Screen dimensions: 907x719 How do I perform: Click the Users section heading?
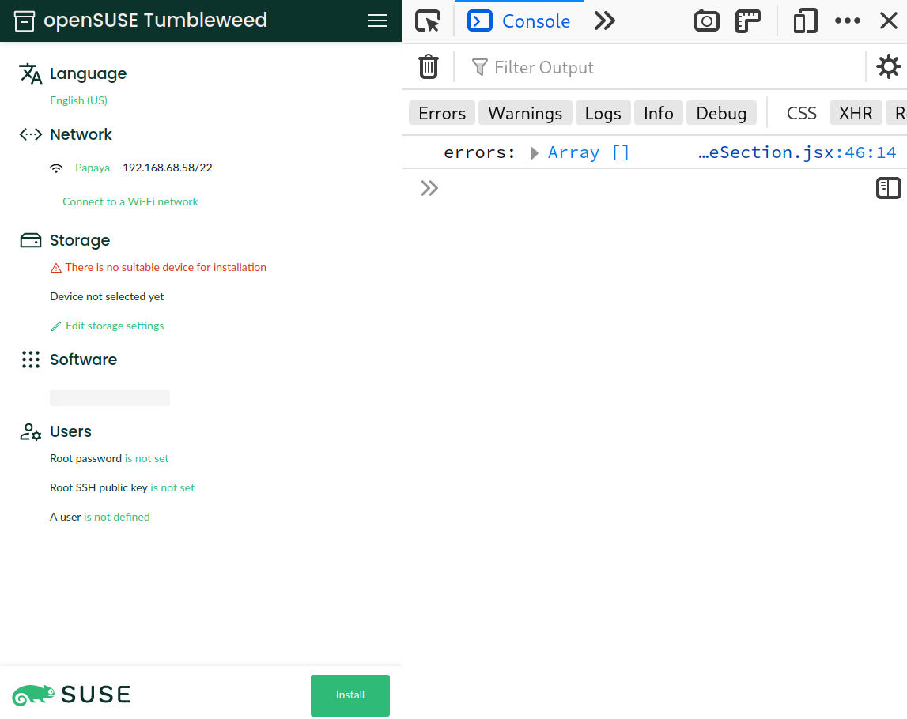tap(70, 431)
